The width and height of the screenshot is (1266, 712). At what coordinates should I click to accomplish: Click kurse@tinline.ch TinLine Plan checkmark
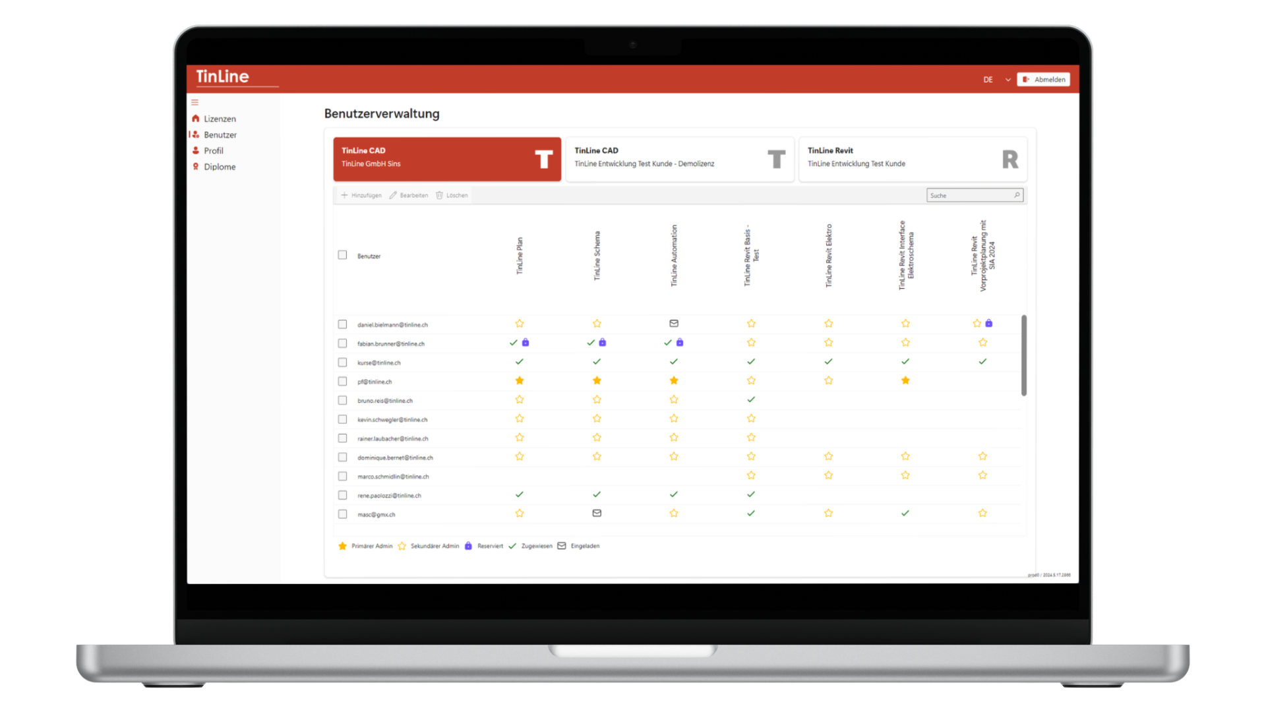click(x=520, y=361)
